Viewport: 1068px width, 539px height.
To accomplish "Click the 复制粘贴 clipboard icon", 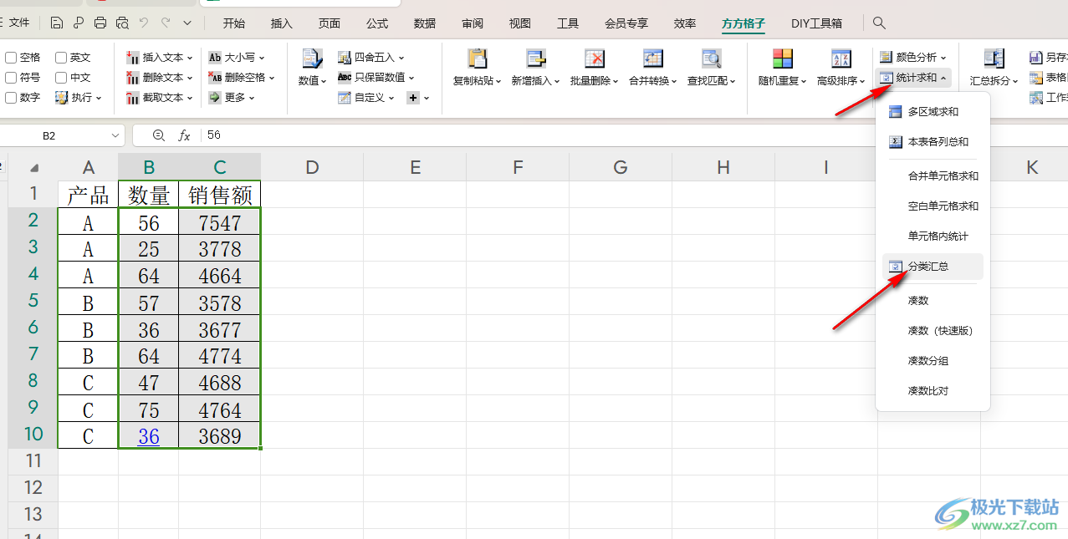I will (477, 59).
